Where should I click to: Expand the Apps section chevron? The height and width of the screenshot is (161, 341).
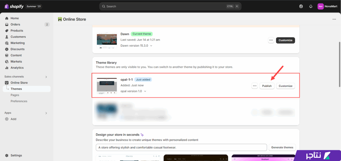tap(46, 113)
